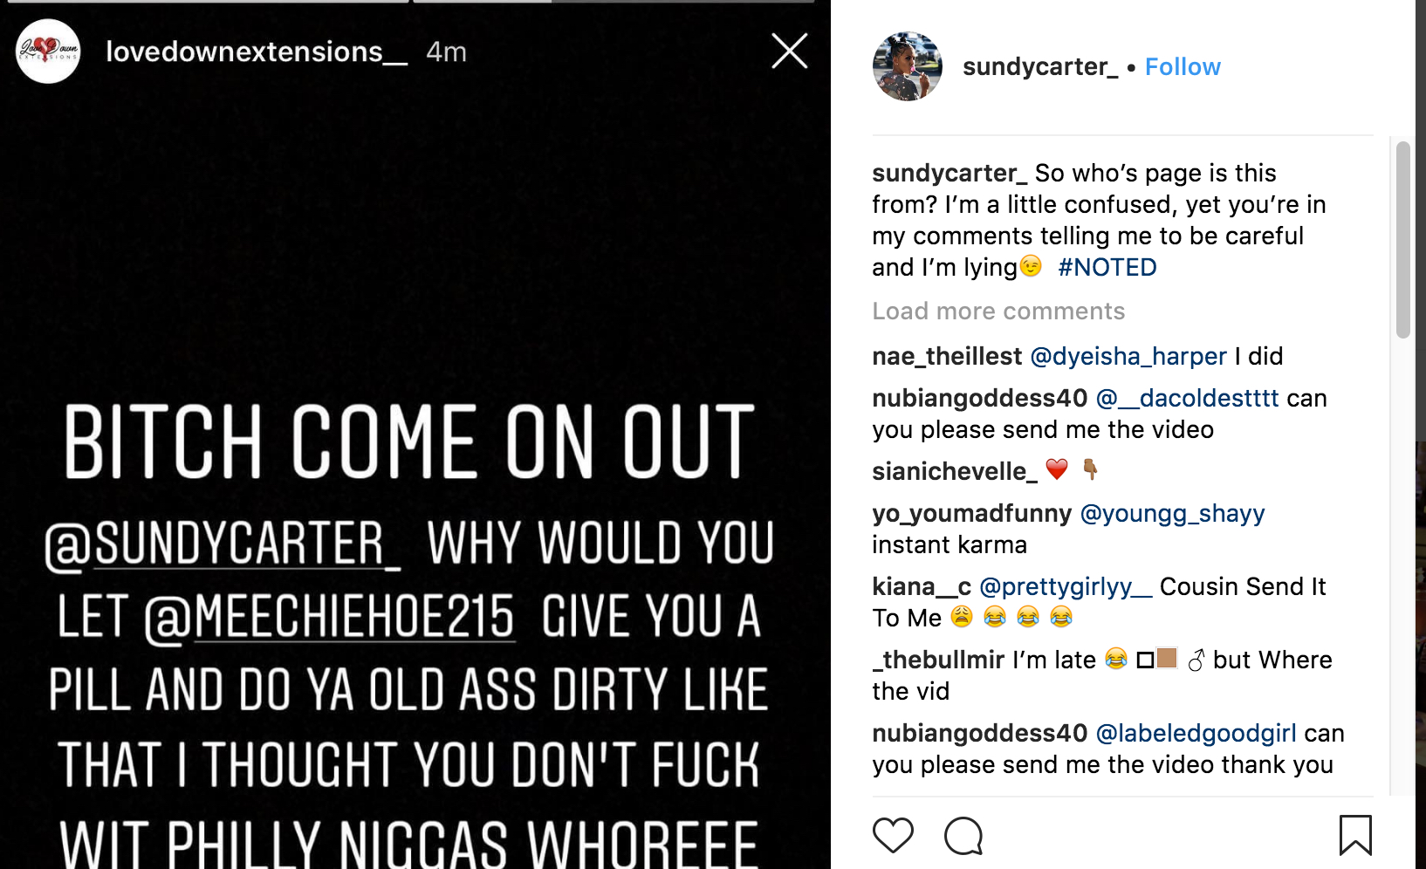Open the @dyeisha_harper mention

pos(1128,356)
